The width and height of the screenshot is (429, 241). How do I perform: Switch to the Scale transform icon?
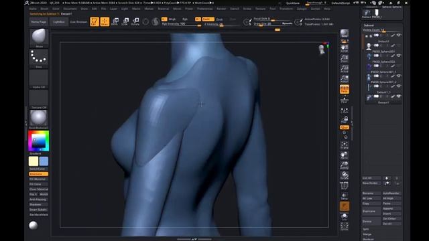point(125,21)
